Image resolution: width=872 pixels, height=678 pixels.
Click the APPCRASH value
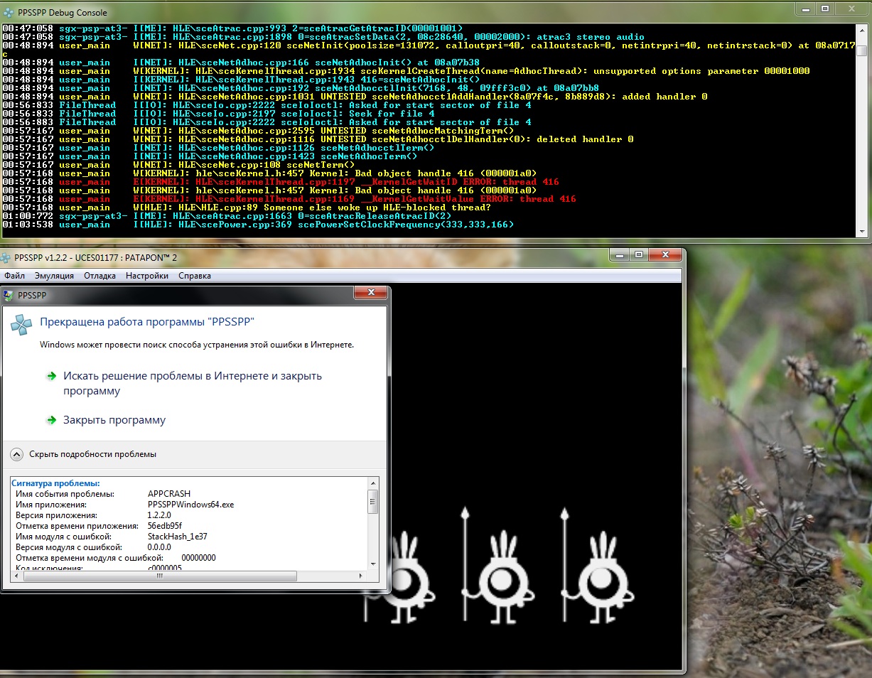pos(168,493)
